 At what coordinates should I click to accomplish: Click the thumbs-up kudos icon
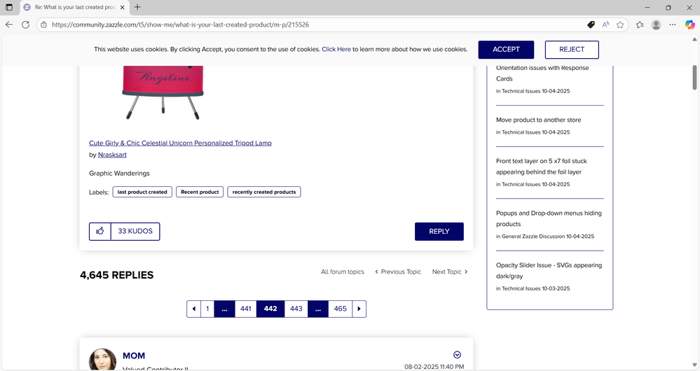pyautogui.click(x=100, y=232)
